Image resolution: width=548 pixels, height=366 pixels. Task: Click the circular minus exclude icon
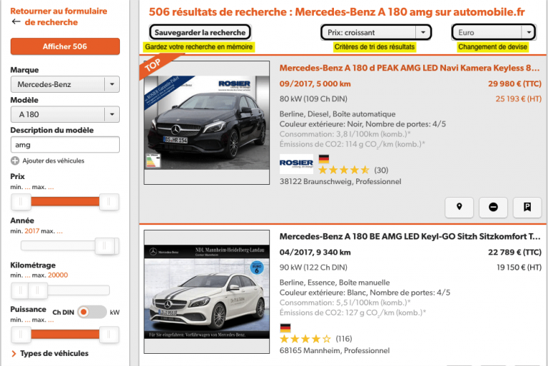tap(493, 207)
